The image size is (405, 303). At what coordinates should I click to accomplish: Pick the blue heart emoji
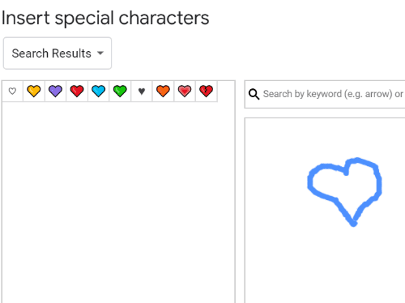point(99,91)
